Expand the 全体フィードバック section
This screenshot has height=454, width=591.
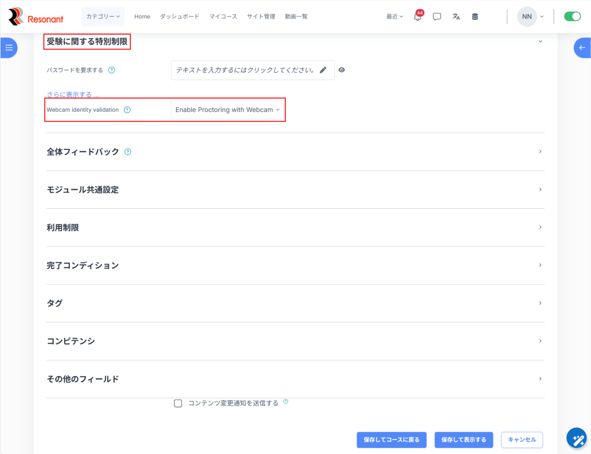coord(83,152)
